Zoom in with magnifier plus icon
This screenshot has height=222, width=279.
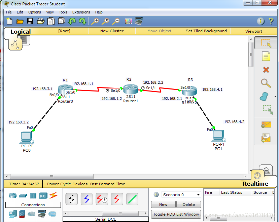tap(95, 21)
